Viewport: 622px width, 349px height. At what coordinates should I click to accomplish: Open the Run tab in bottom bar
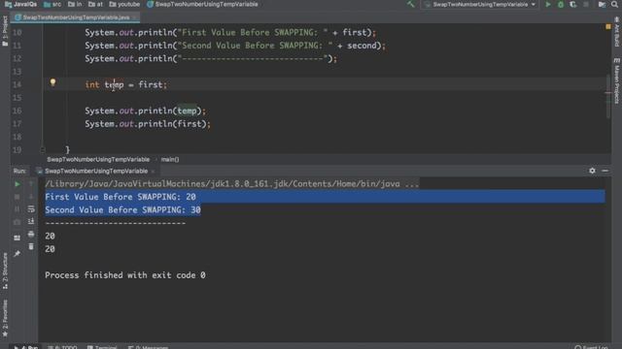26,347
